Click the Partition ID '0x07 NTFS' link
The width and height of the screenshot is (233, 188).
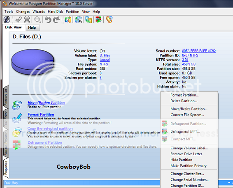point(190,55)
